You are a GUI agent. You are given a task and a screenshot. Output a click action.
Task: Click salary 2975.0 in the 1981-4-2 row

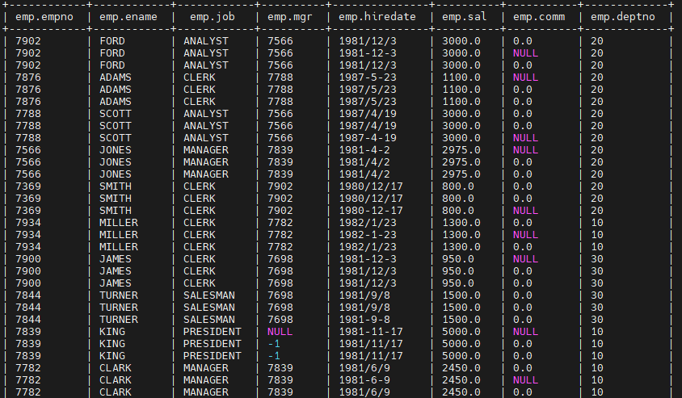pyautogui.click(x=461, y=150)
